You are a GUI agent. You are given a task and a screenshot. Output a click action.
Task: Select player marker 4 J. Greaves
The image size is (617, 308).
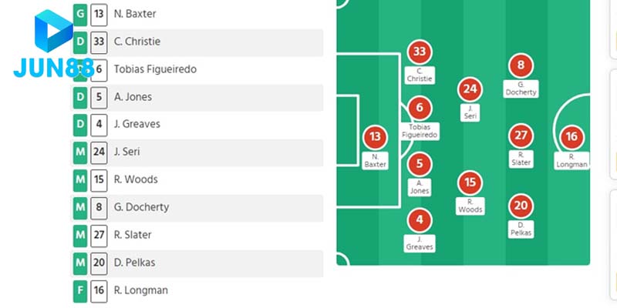tap(420, 220)
